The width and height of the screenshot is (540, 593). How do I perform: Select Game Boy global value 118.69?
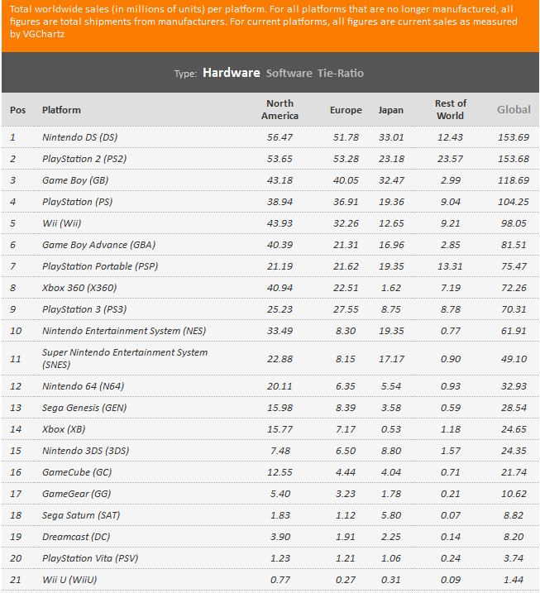click(514, 180)
